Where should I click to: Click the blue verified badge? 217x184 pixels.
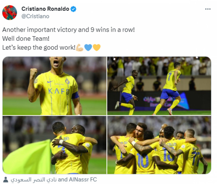[x=73, y=9]
